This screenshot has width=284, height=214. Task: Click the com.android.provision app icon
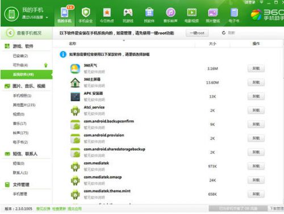point(76,139)
